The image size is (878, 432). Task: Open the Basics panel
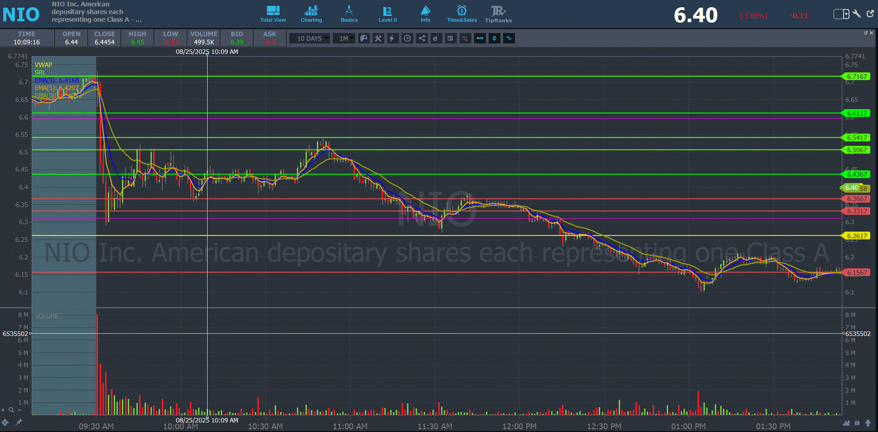(349, 14)
